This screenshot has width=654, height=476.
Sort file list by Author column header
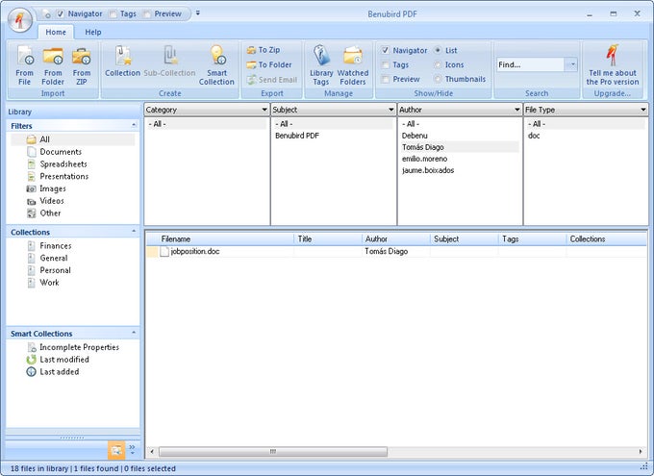coord(396,239)
